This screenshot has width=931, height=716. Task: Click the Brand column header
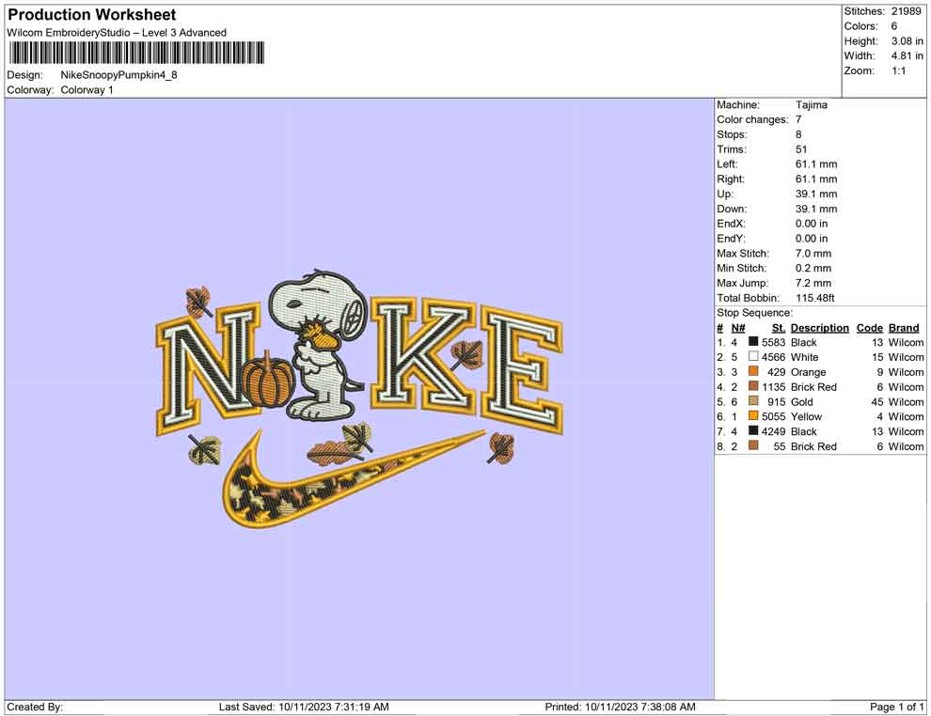pos(904,328)
